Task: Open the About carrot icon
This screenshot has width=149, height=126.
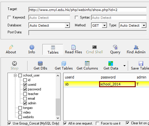Action: pyautogui.click(x=11, y=47)
